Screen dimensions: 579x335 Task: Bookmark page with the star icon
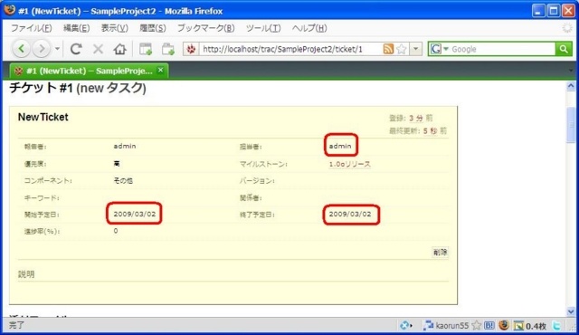pyautogui.click(x=402, y=49)
